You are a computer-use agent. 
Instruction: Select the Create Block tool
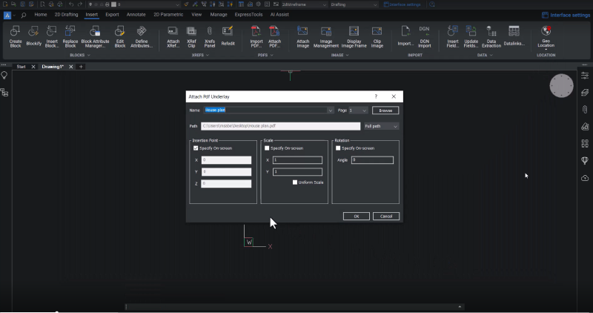tap(16, 36)
